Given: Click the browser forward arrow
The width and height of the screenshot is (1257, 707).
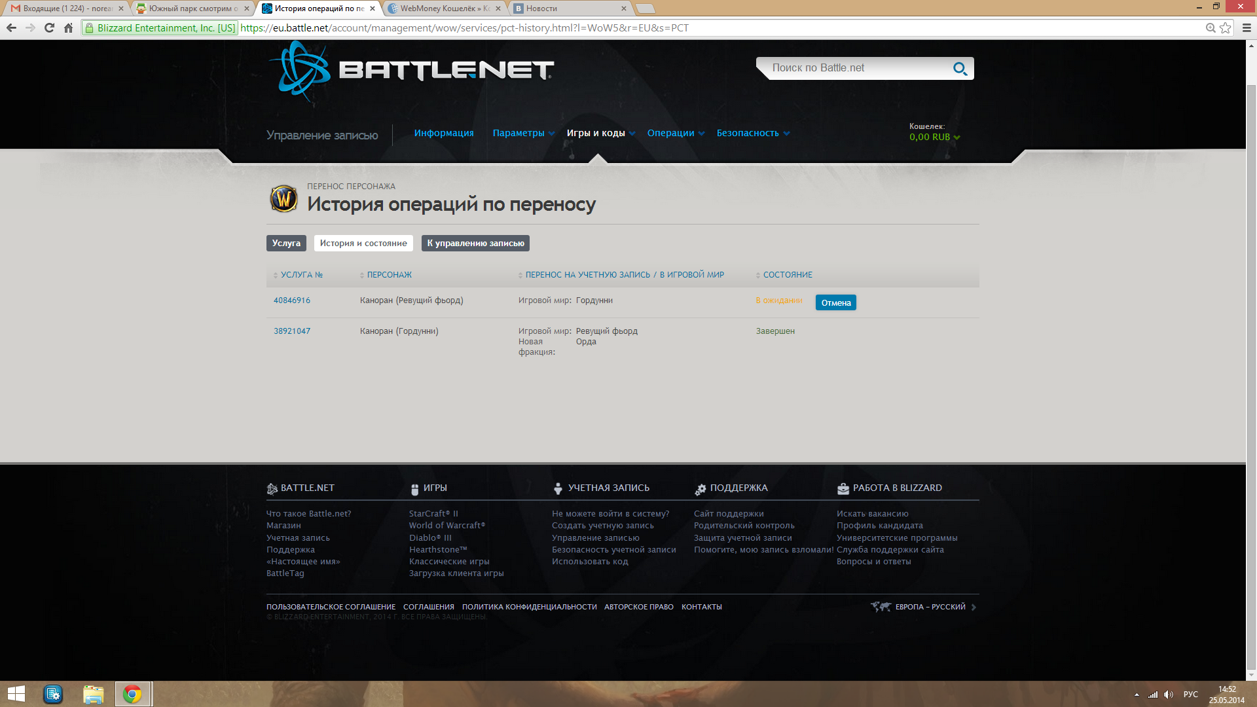Looking at the screenshot, I should click(30, 27).
